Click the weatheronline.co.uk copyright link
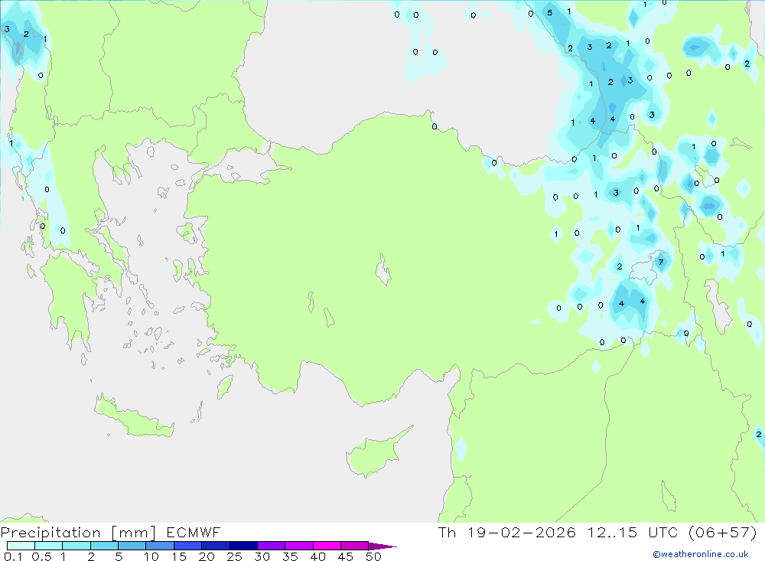This screenshot has height=561, width=765. 700,554
